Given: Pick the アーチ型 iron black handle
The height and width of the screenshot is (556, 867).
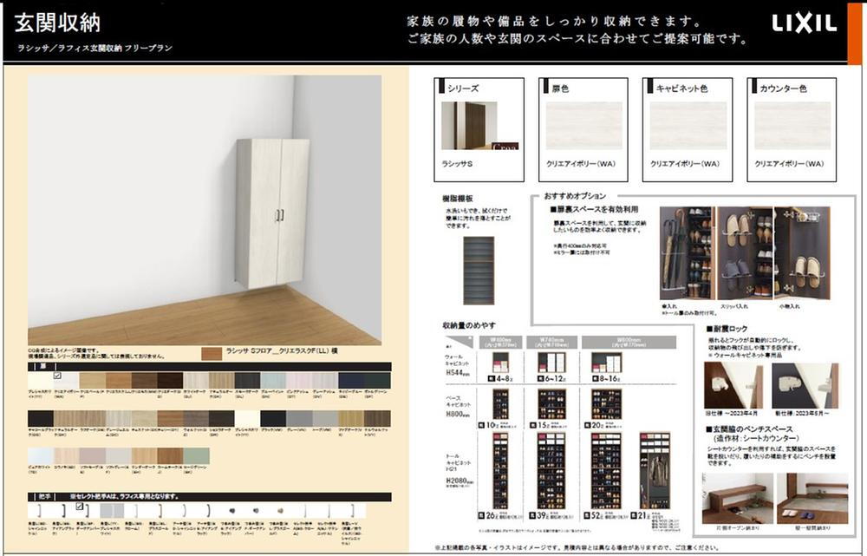Looking at the screenshot, I should point(208,510).
